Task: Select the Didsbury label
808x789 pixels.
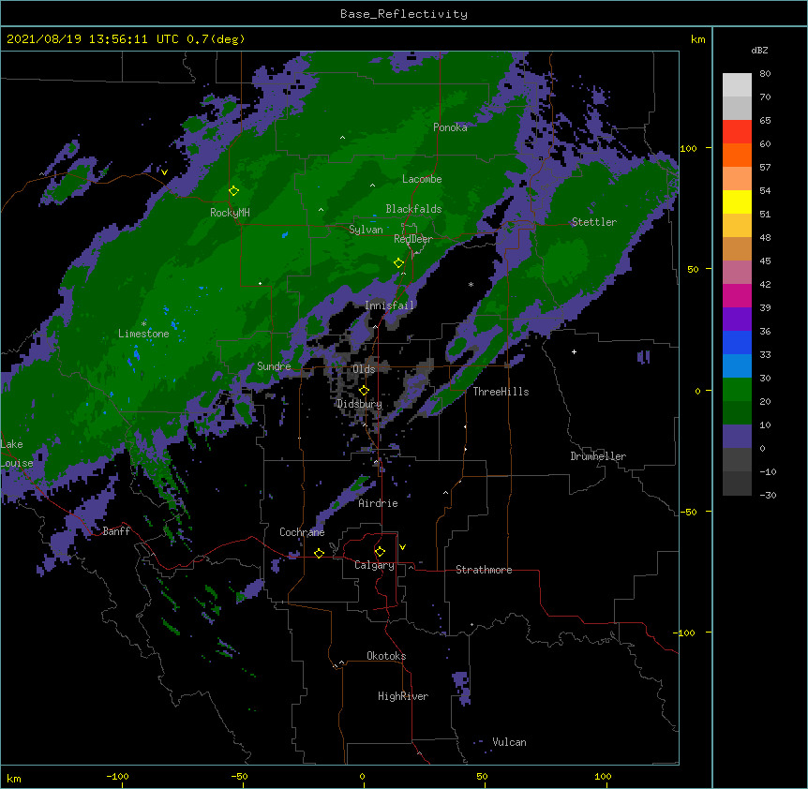Action: [x=359, y=404]
